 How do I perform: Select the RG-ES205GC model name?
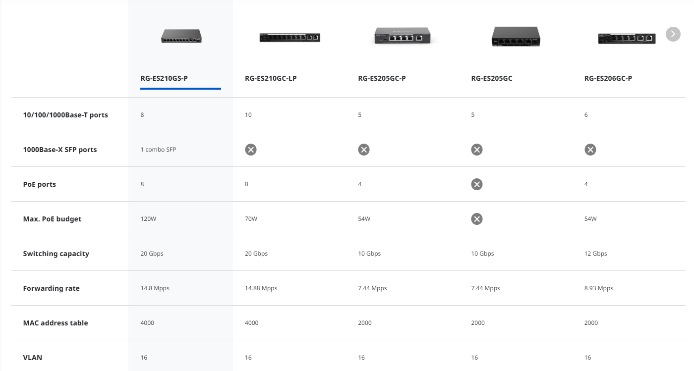[492, 78]
